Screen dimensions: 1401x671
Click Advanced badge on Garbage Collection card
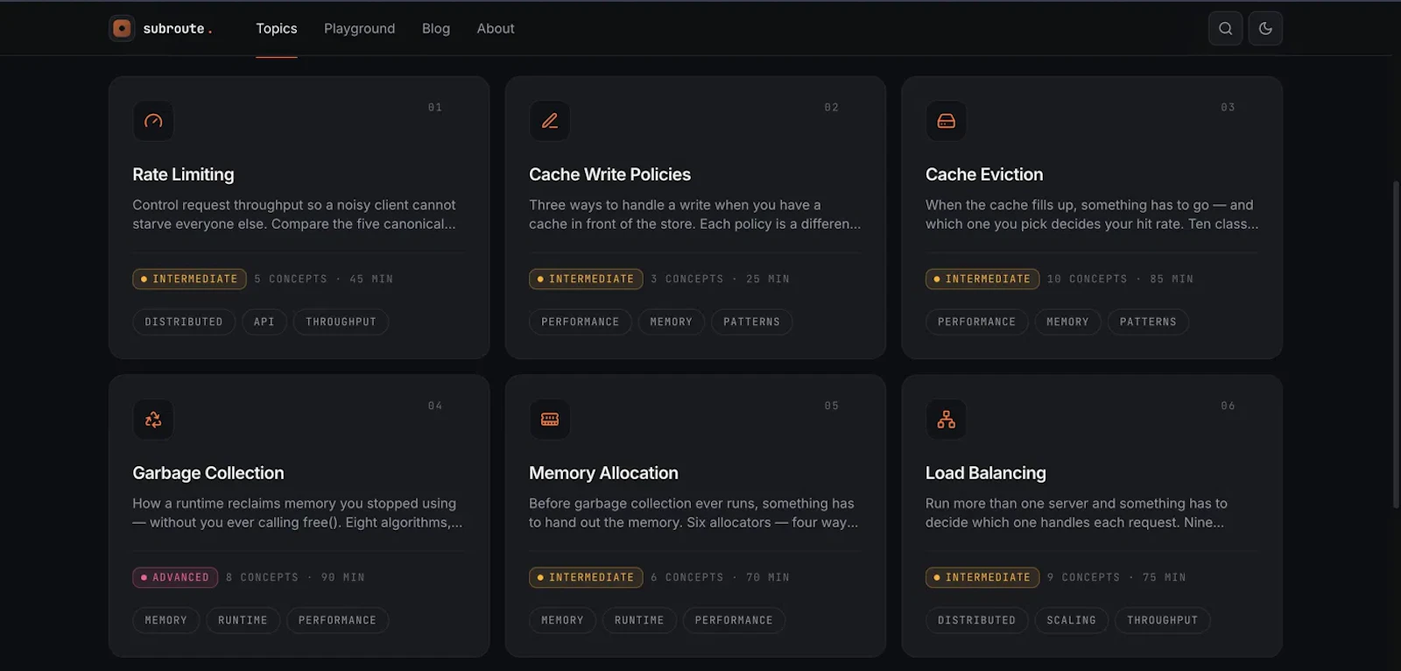tap(175, 577)
